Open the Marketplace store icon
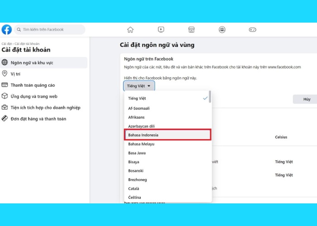317x226 pixels. coord(191,30)
